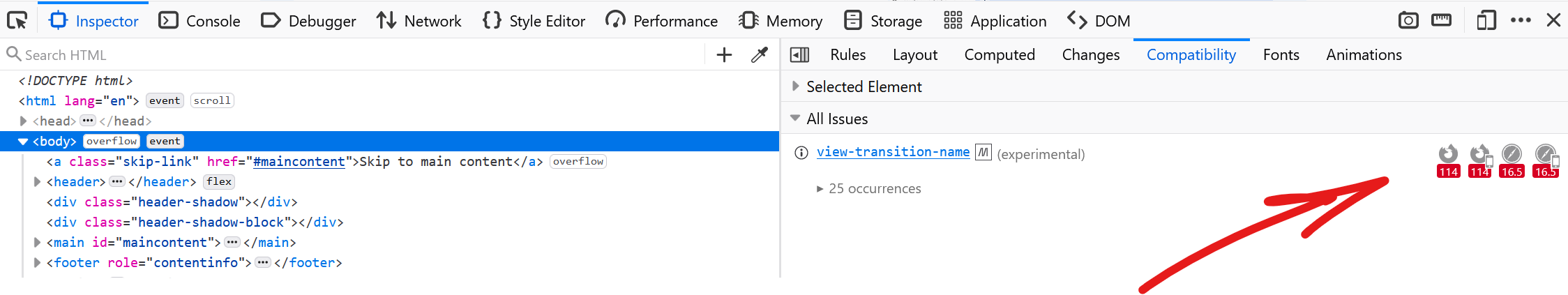Image resolution: width=1568 pixels, height=295 pixels.
Task: Open the Computed side panel tab
Action: coord(1000,54)
